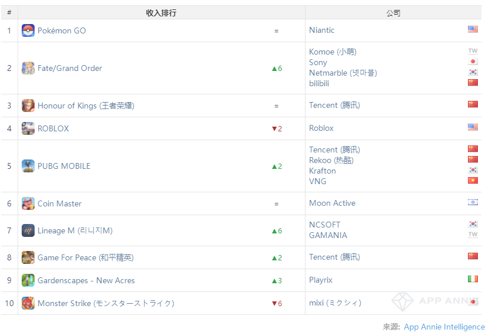
Task: Open the bilibili company link
Action: coord(319,83)
